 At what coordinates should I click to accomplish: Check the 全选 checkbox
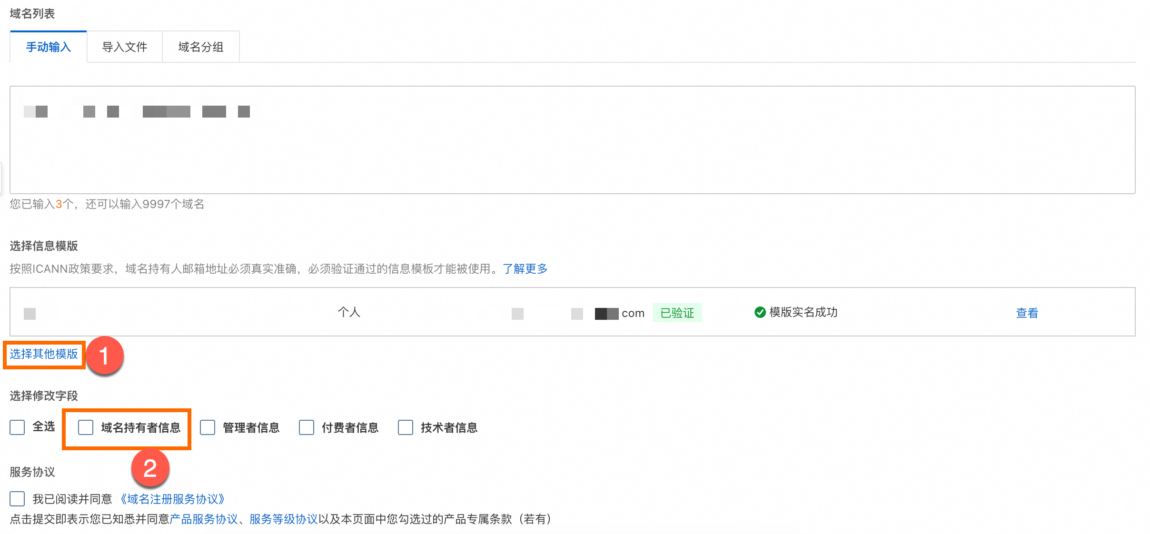coord(18,427)
